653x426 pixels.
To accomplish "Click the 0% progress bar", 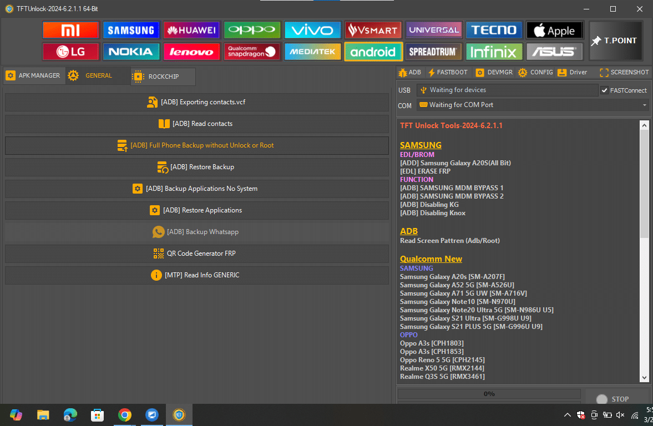I will click(x=489, y=394).
